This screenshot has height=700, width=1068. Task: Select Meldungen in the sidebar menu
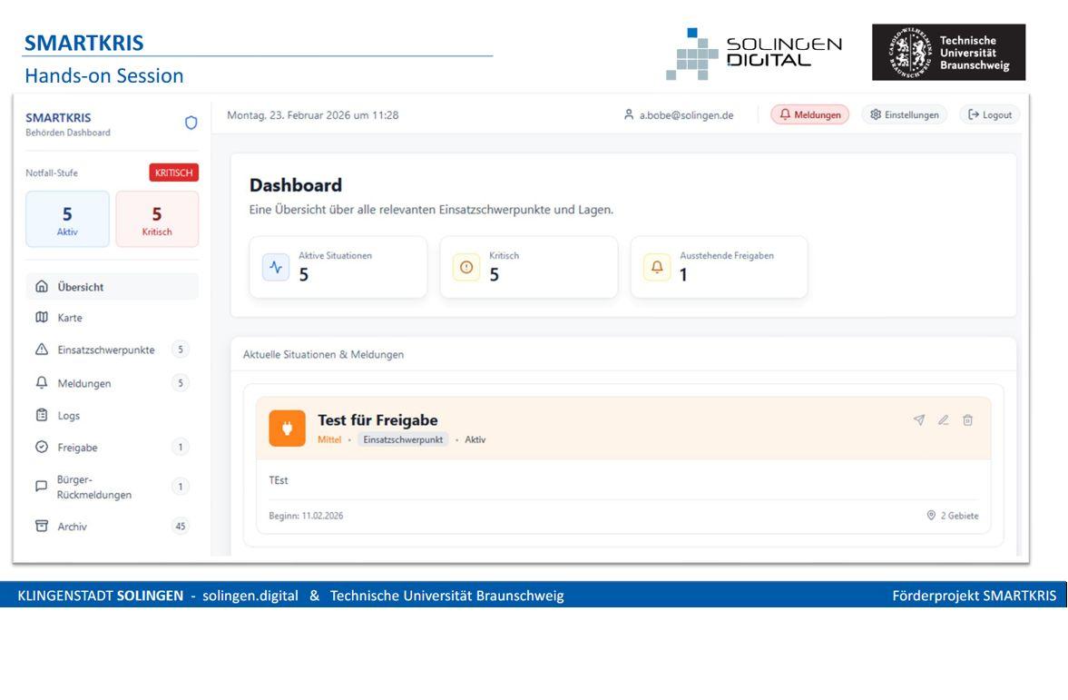tap(83, 383)
